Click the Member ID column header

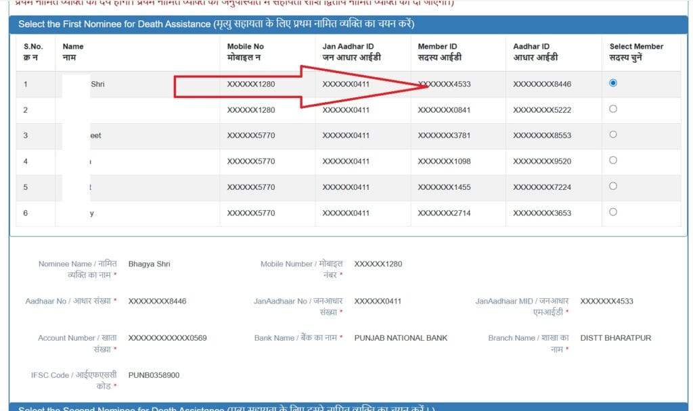point(439,51)
